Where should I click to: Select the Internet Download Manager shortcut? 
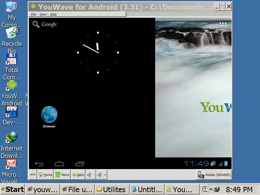[x=12, y=145]
